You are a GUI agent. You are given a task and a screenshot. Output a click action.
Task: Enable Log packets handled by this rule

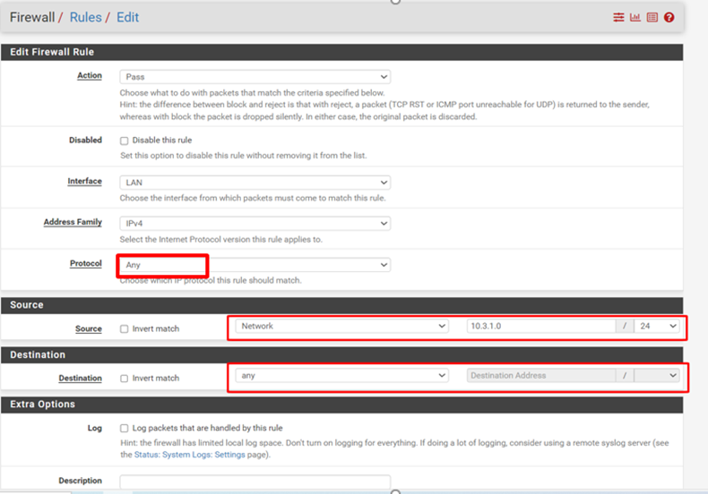coord(125,428)
